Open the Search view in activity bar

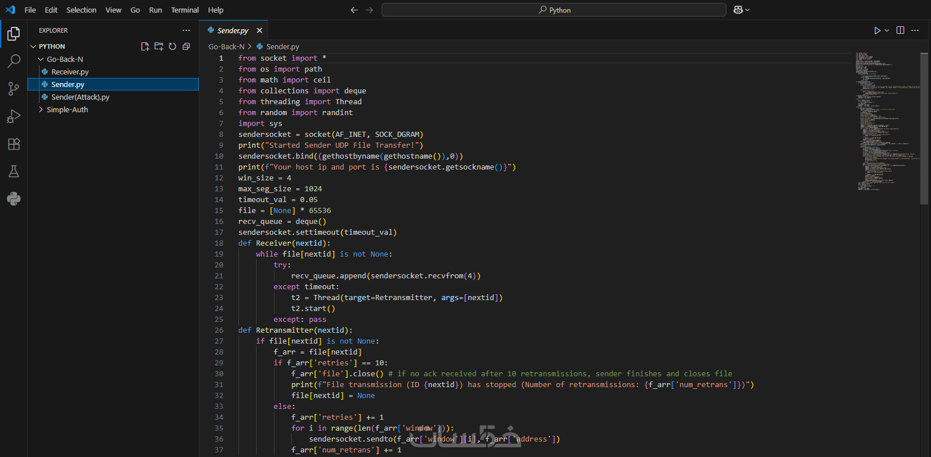tap(14, 61)
